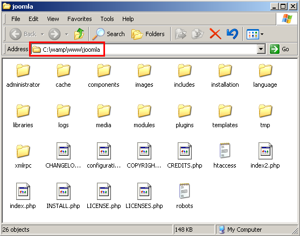This screenshot has height=236, width=300.
Task: Select the plugins folder
Action: pos(184,116)
